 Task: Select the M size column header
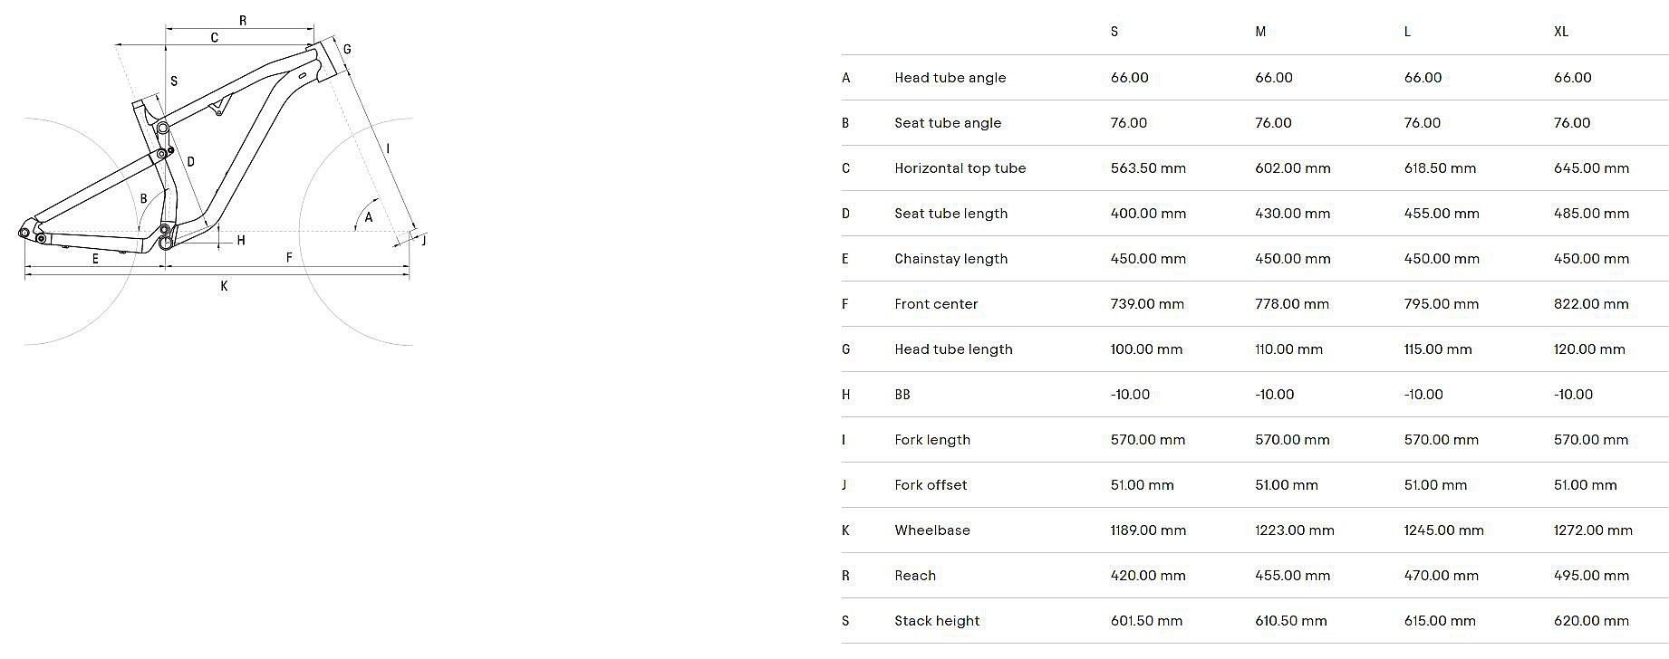1260,32
